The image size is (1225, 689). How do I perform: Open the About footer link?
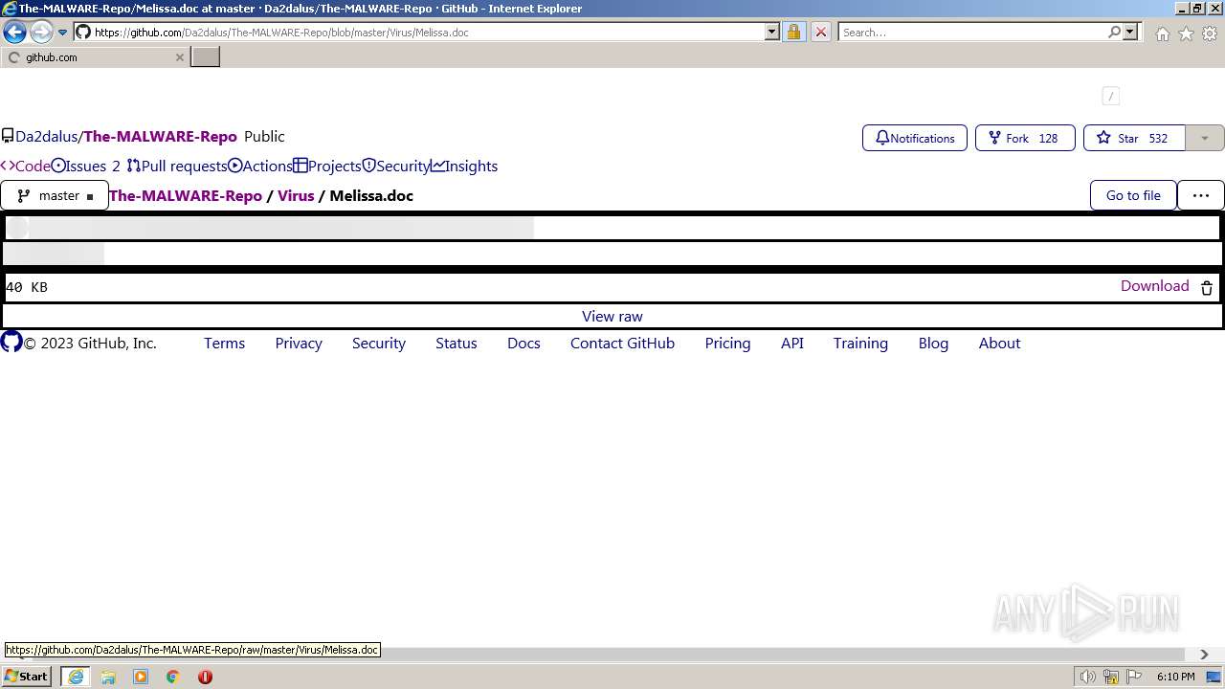[1000, 343]
